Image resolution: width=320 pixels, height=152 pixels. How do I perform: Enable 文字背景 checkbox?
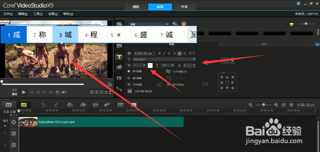pos(129,85)
